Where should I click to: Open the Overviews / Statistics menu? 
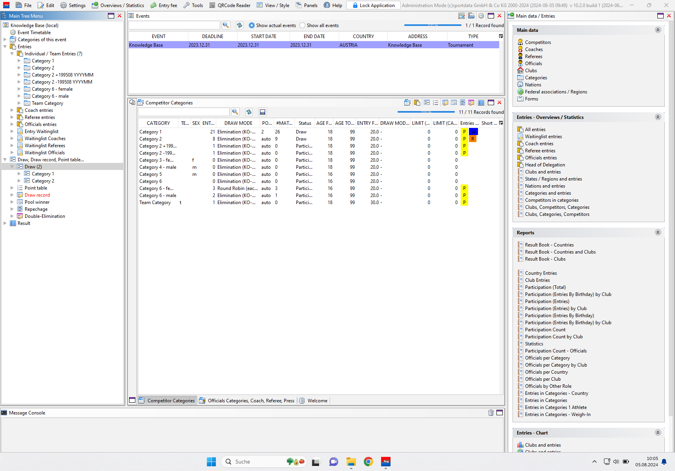(118, 5)
